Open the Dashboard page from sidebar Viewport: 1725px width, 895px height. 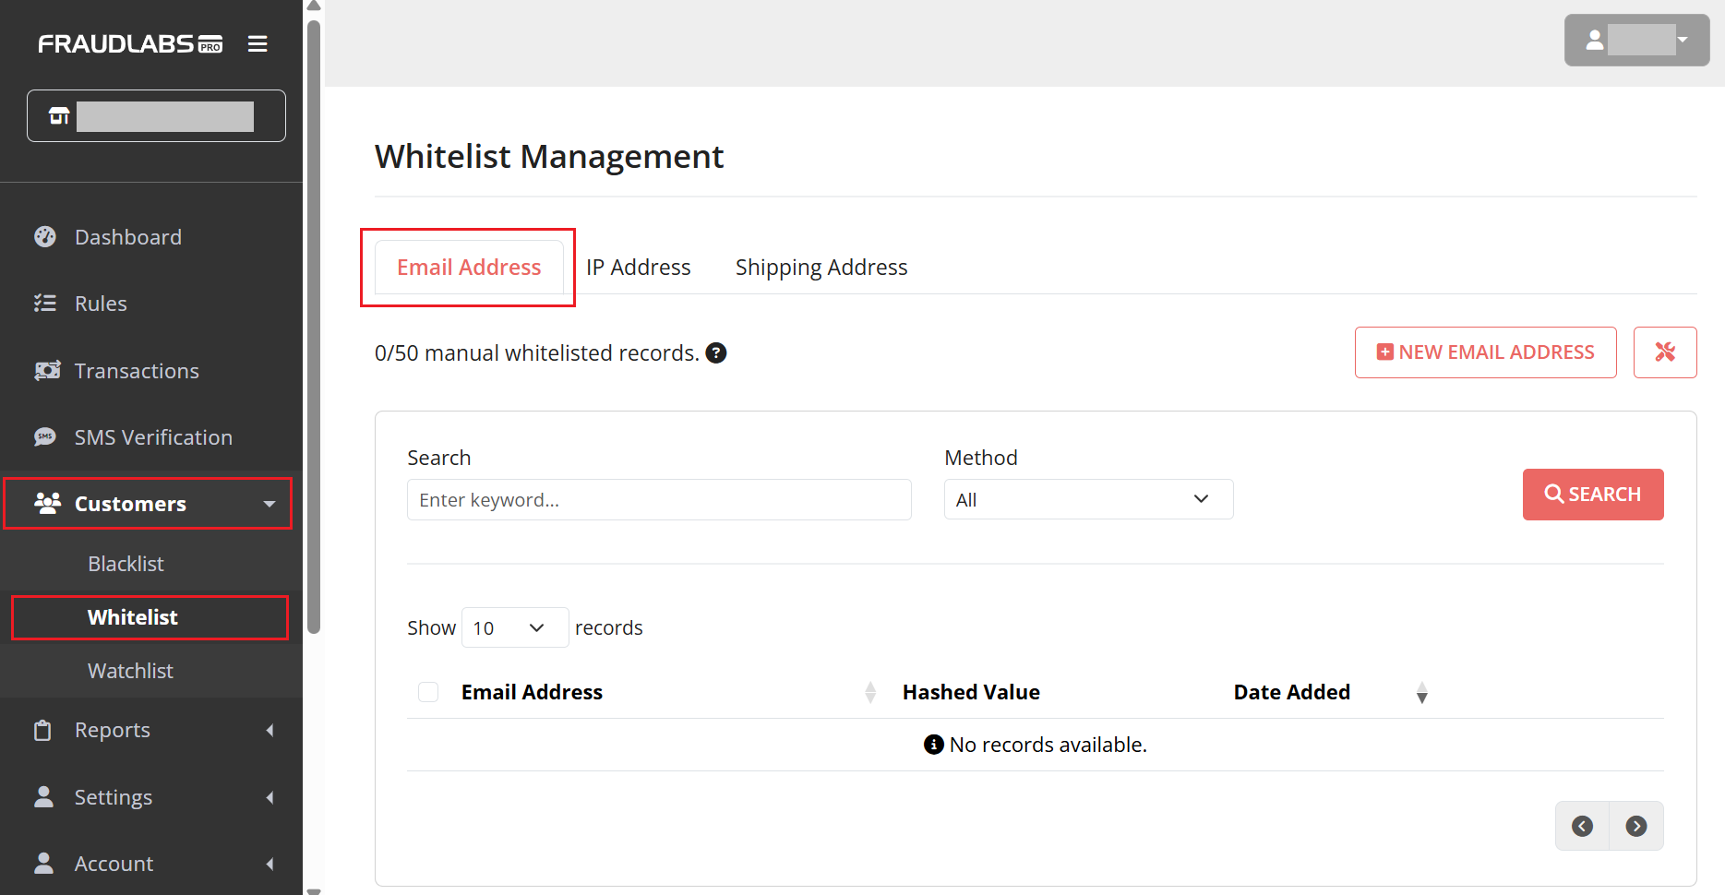pos(127,237)
